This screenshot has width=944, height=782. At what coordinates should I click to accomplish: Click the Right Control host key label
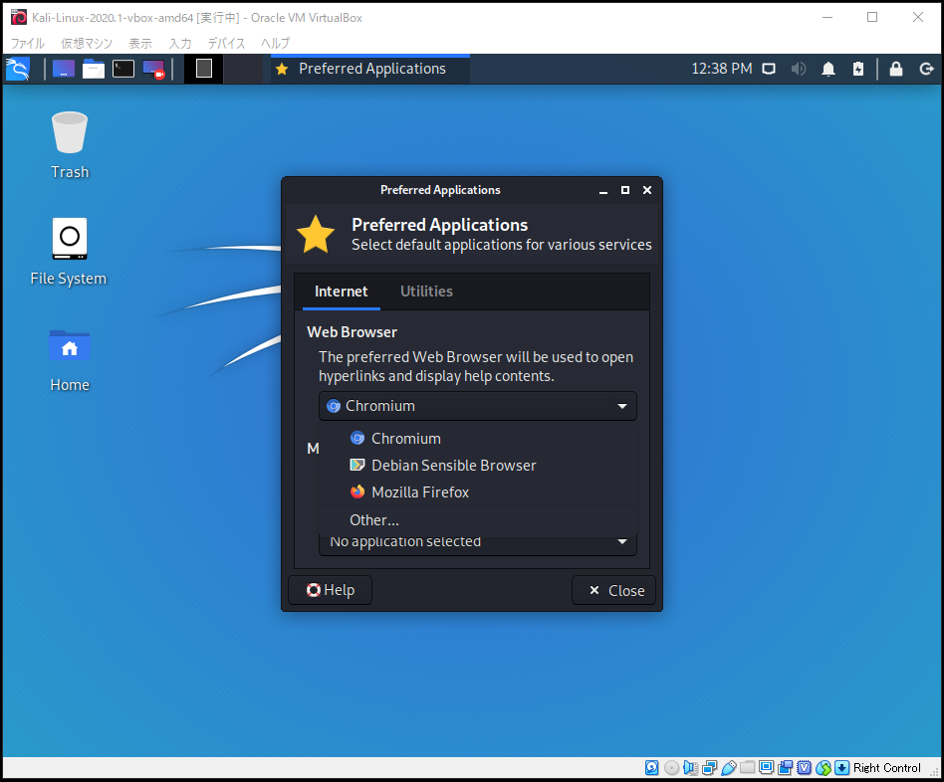pos(887,768)
